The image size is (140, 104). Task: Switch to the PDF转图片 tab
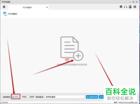(x=29, y=8)
